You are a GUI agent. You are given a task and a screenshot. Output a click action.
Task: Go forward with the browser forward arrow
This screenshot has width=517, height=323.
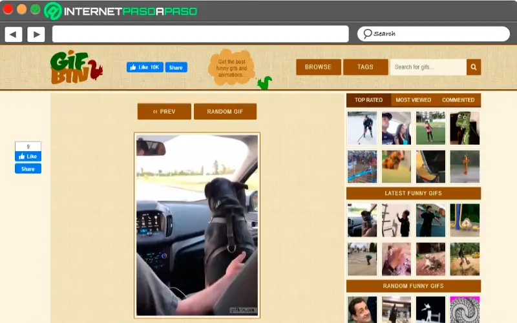pyautogui.click(x=36, y=34)
